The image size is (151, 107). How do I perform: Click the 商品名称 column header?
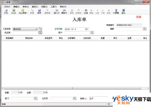[29, 38]
